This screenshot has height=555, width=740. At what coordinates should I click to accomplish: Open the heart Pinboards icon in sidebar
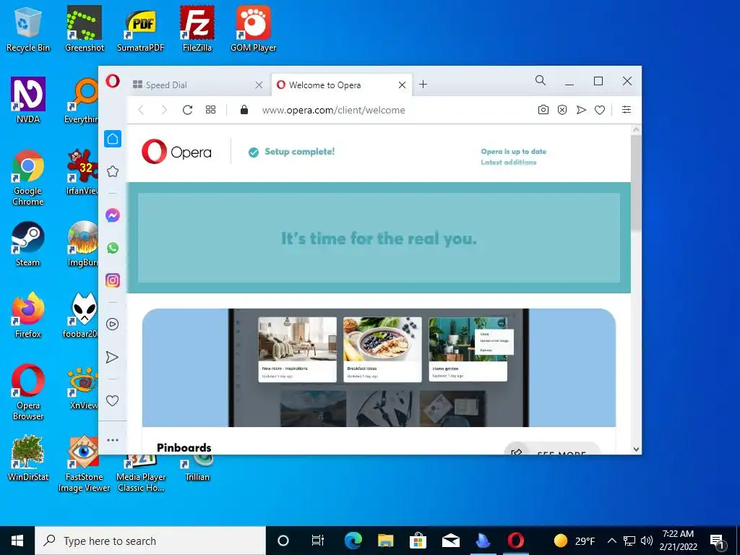(x=112, y=400)
